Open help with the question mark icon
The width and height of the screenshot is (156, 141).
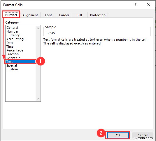click(x=136, y=5)
